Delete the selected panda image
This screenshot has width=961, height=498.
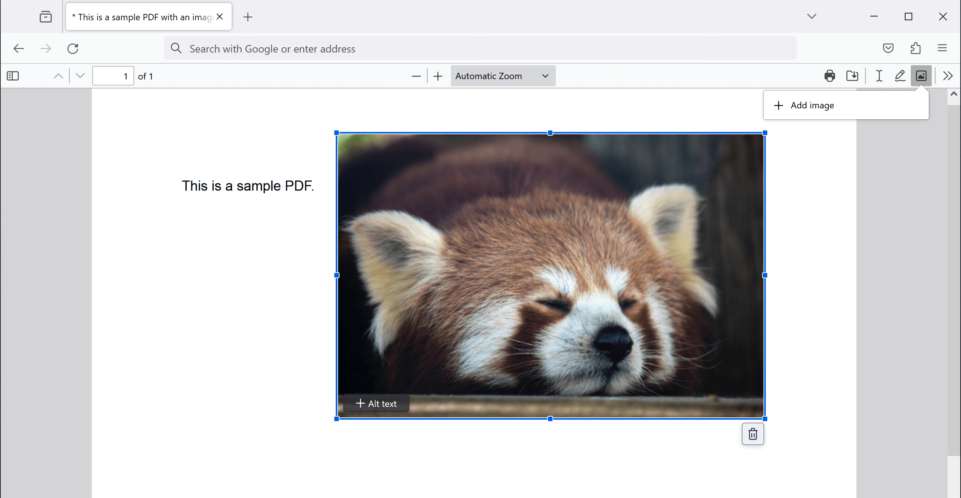click(753, 434)
